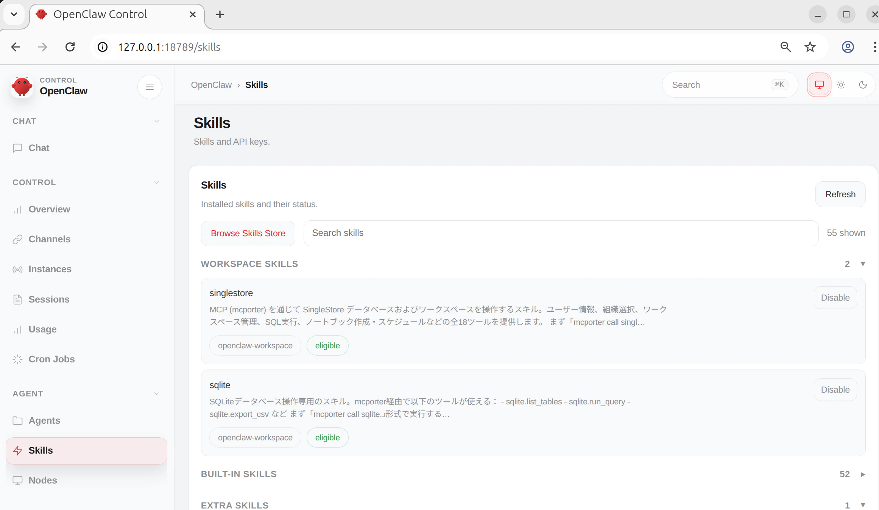Click the browser forward arrow
Image resolution: width=879 pixels, height=510 pixels.
point(43,47)
